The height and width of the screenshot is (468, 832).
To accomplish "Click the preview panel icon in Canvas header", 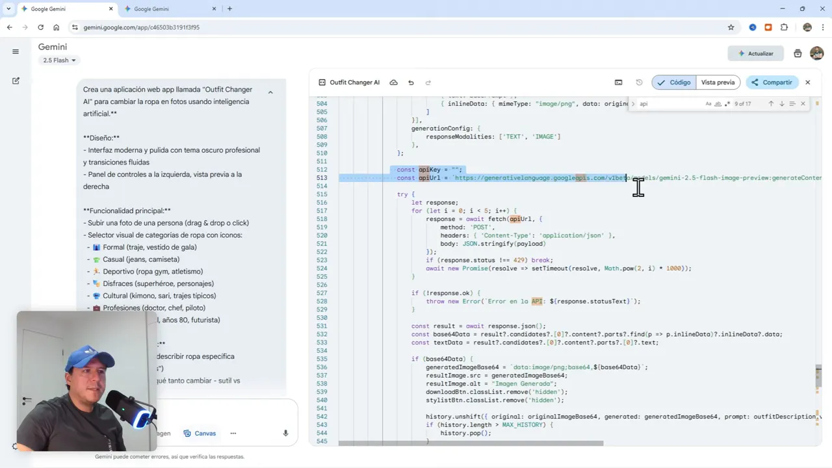I will [x=618, y=82].
